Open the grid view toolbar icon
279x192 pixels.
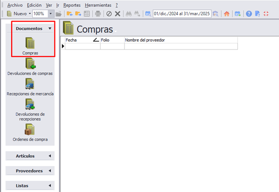87,14
